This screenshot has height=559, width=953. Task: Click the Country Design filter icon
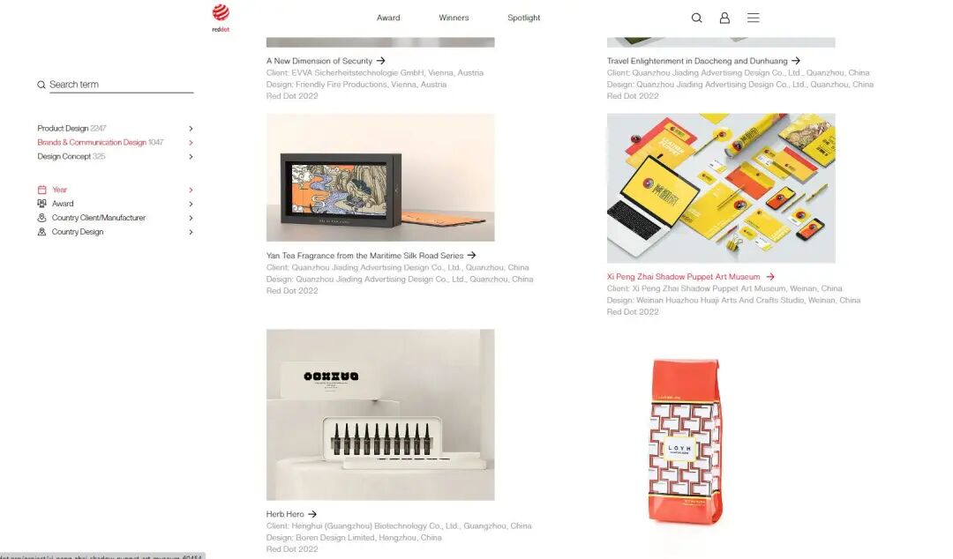click(x=42, y=232)
